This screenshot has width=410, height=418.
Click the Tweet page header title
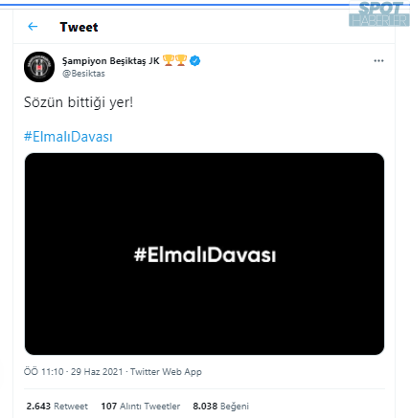[x=79, y=27]
